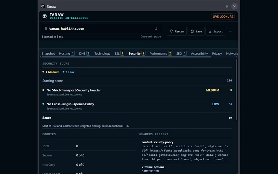278x174 pixels.
Task: Click the final Score value 89
Action: 230,118
